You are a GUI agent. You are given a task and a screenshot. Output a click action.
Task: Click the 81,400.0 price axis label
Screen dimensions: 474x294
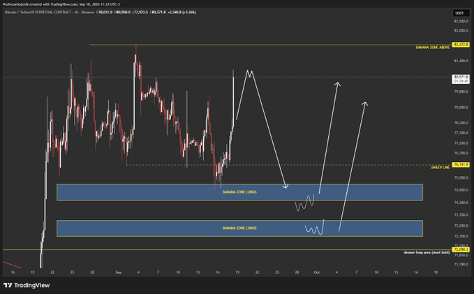(x=461, y=61)
